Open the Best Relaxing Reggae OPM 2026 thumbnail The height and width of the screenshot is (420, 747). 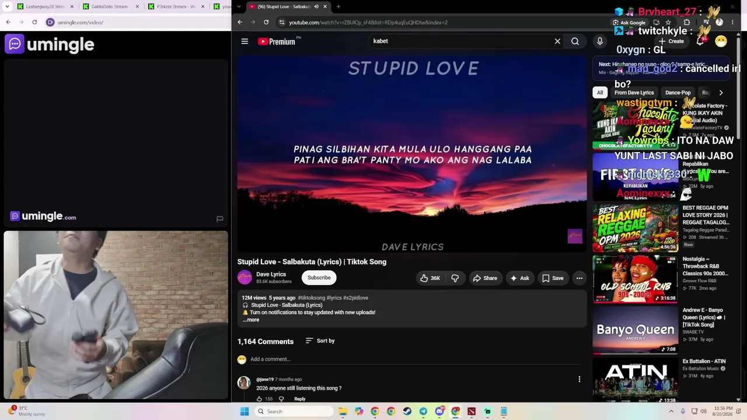click(x=635, y=228)
